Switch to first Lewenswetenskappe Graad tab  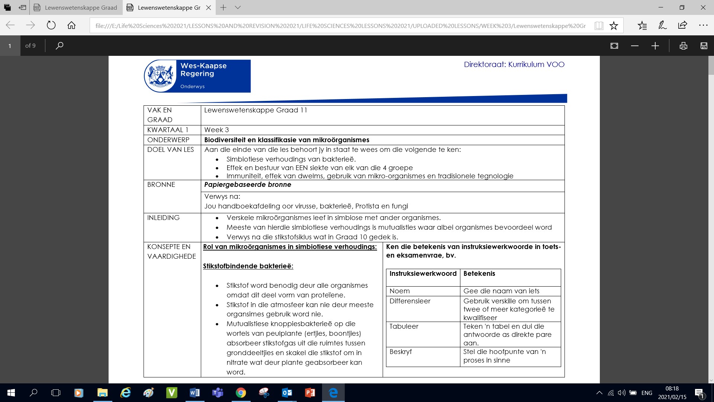[x=76, y=7]
